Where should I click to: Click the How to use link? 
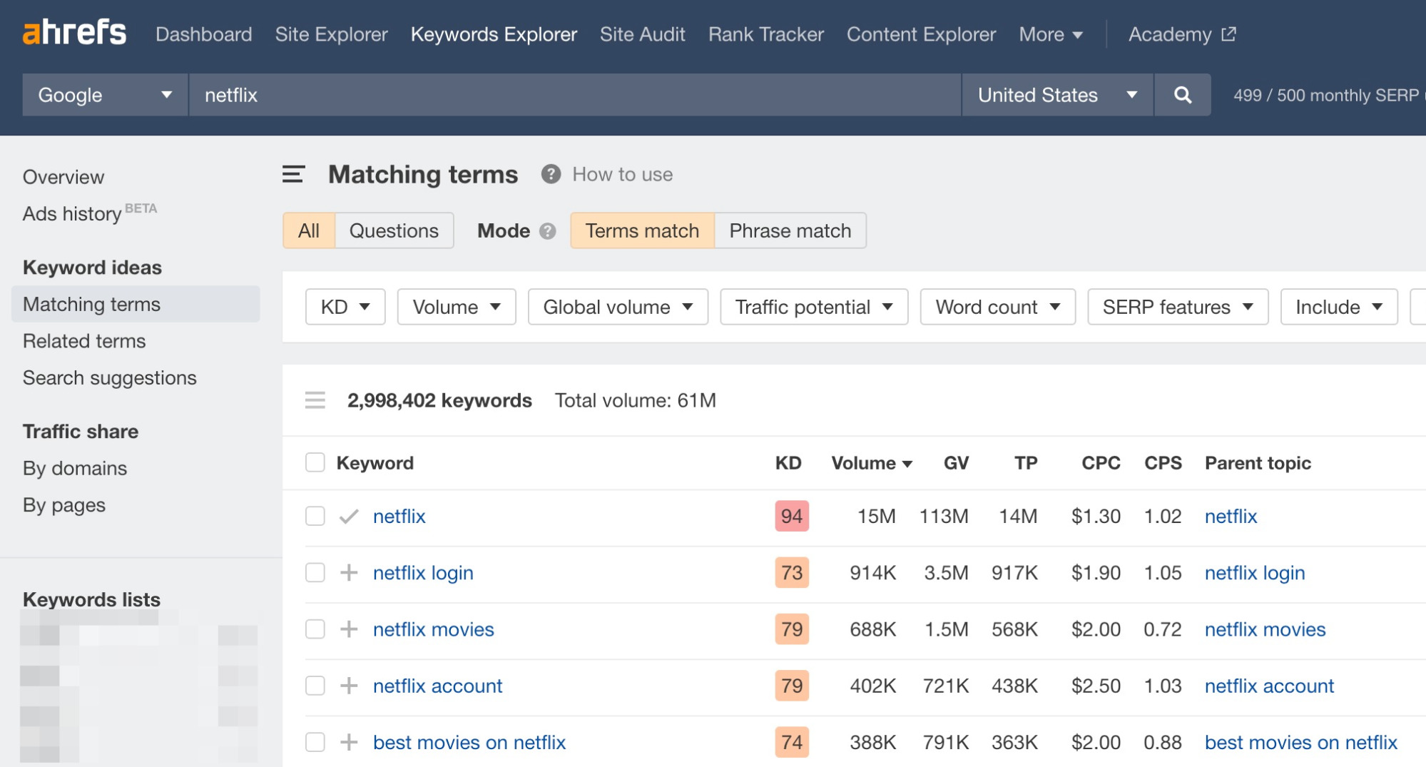pyautogui.click(x=622, y=174)
